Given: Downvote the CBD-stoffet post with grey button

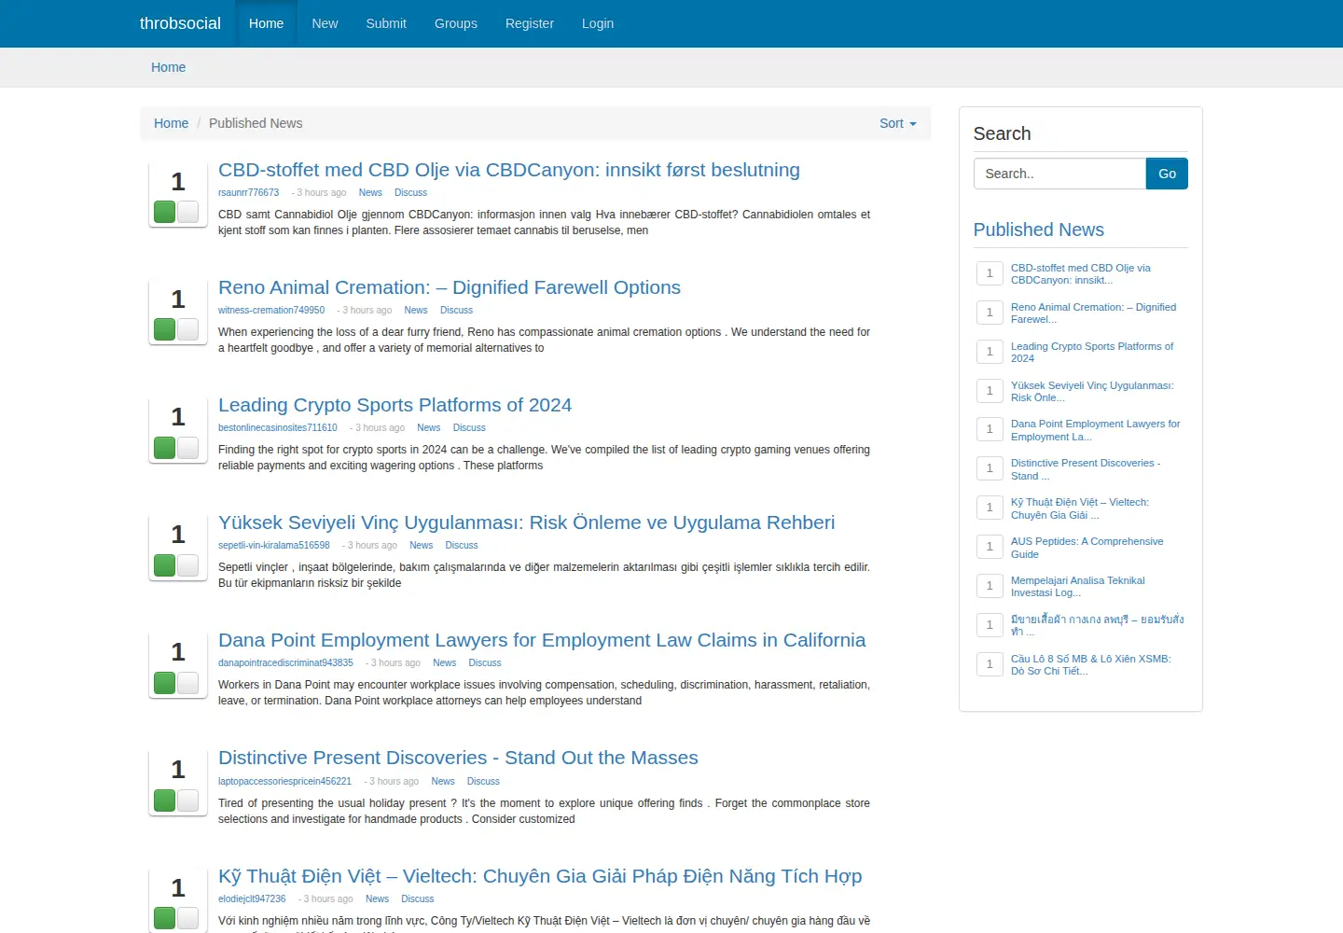Looking at the screenshot, I should click(x=187, y=212).
